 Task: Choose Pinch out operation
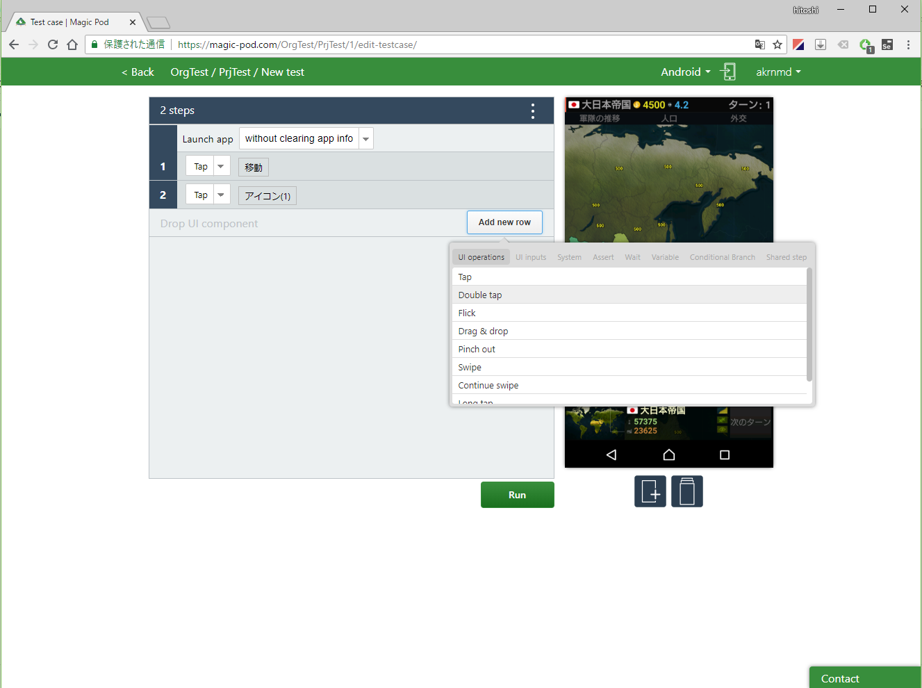point(629,349)
